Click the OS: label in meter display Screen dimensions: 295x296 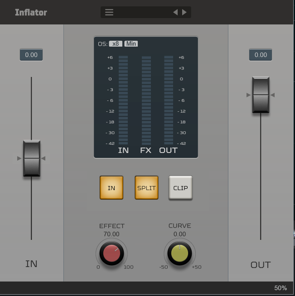pyautogui.click(x=102, y=44)
